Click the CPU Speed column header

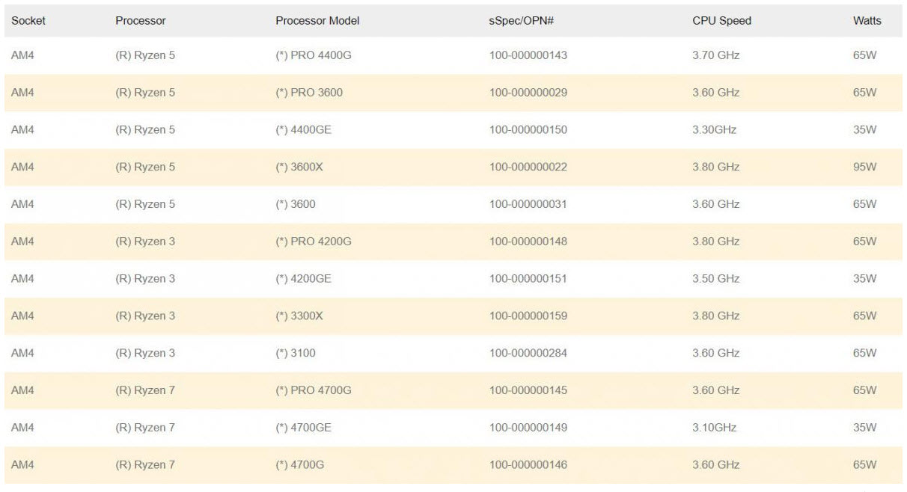(721, 21)
